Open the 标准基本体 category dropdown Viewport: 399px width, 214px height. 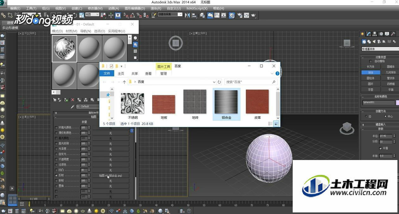click(x=380, y=49)
